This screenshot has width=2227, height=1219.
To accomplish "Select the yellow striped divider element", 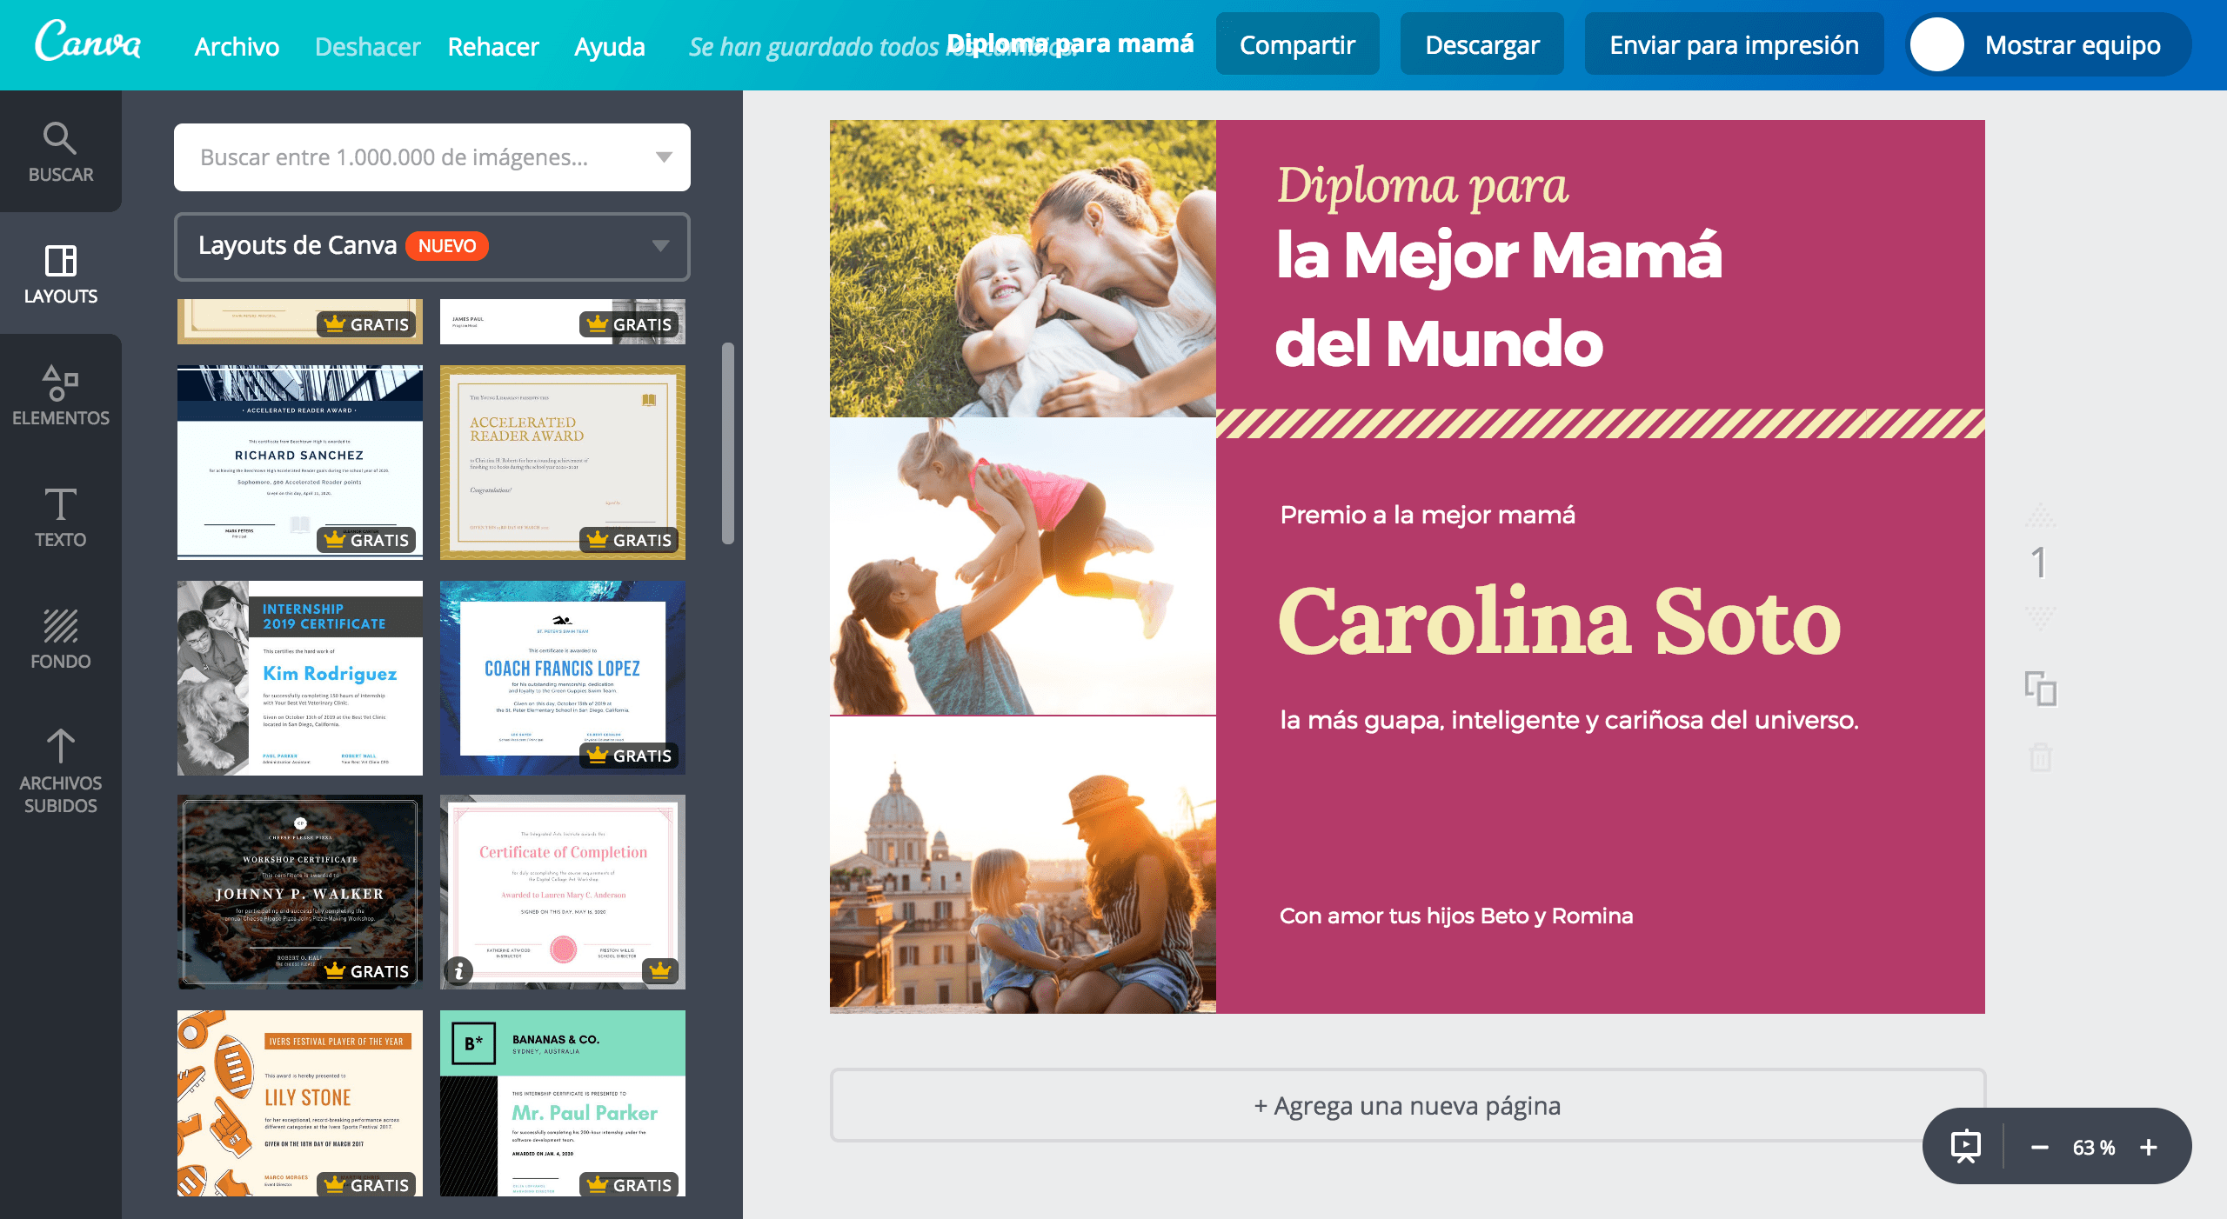I will click(1601, 423).
